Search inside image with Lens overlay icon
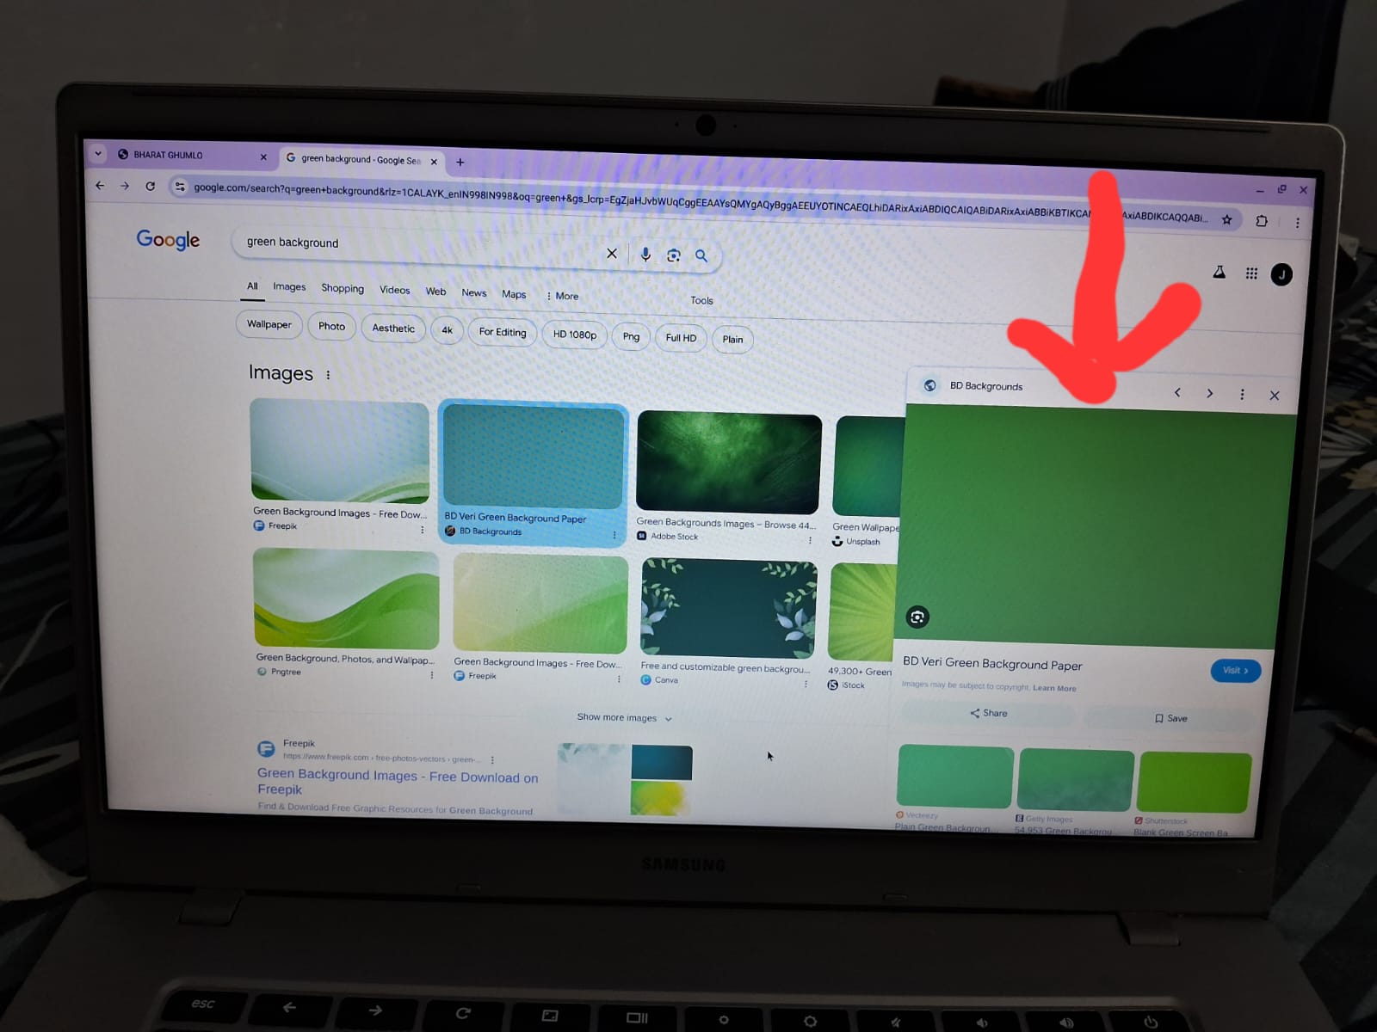The width and height of the screenshot is (1377, 1032). tap(917, 617)
